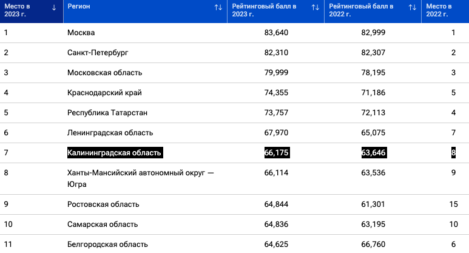Click sort arrows for Рейтинговый балл в 2022 г.
Screen dimensions: 469x253
tap(413, 7)
